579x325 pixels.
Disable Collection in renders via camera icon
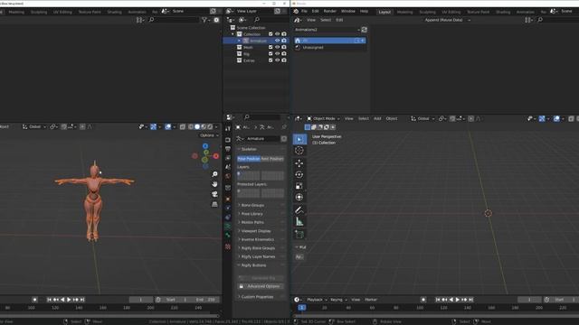click(284, 34)
